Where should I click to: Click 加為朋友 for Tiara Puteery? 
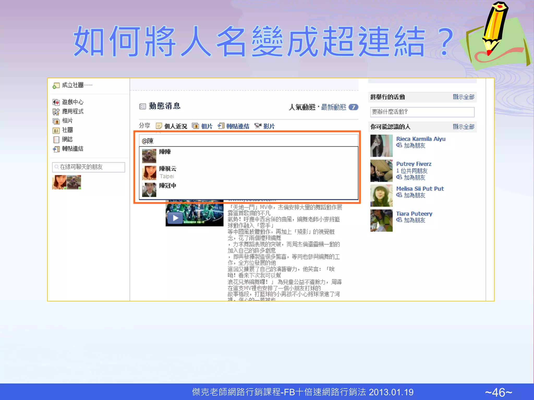pyautogui.click(x=414, y=220)
